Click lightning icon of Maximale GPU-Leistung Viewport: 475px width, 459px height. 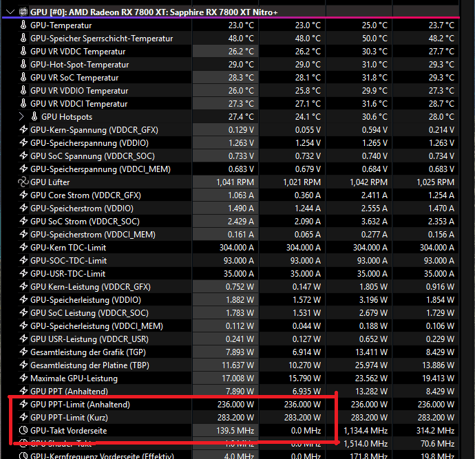tap(23, 378)
